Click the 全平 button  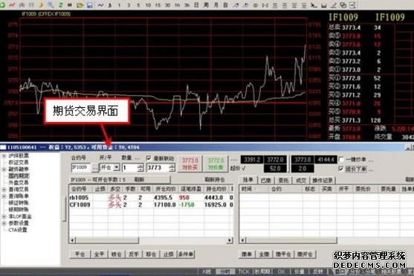point(100,254)
